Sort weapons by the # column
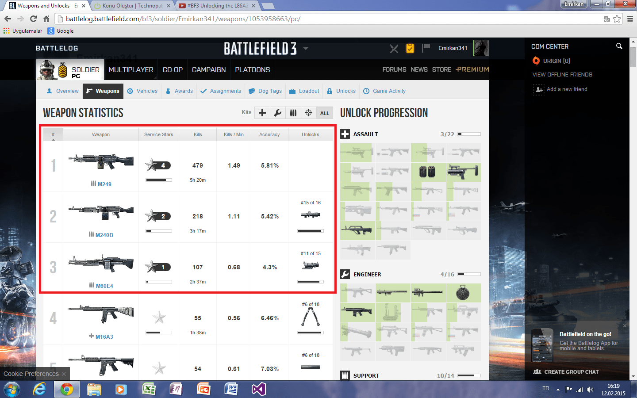 [53, 134]
